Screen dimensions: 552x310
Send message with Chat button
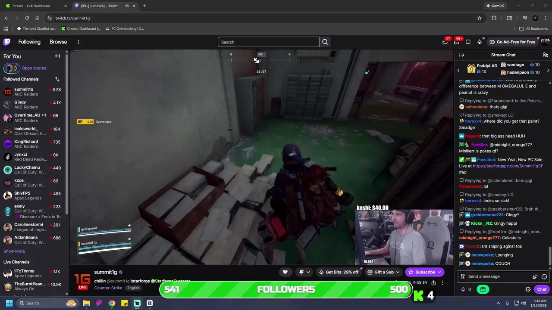coord(542,289)
